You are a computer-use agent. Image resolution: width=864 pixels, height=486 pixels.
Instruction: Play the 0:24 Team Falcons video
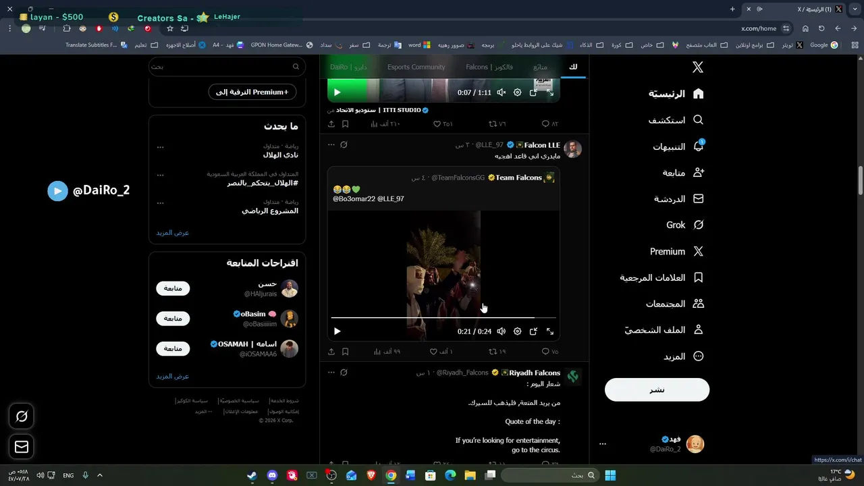(x=337, y=331)
